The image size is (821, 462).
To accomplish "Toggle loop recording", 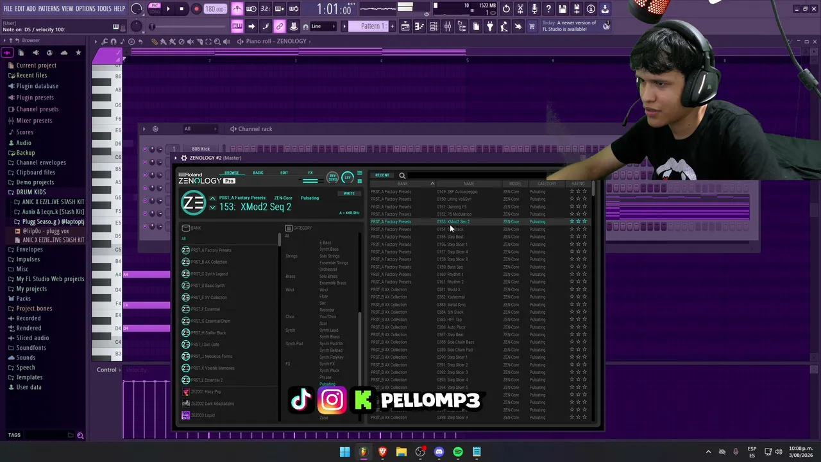I will click(294, 9).
